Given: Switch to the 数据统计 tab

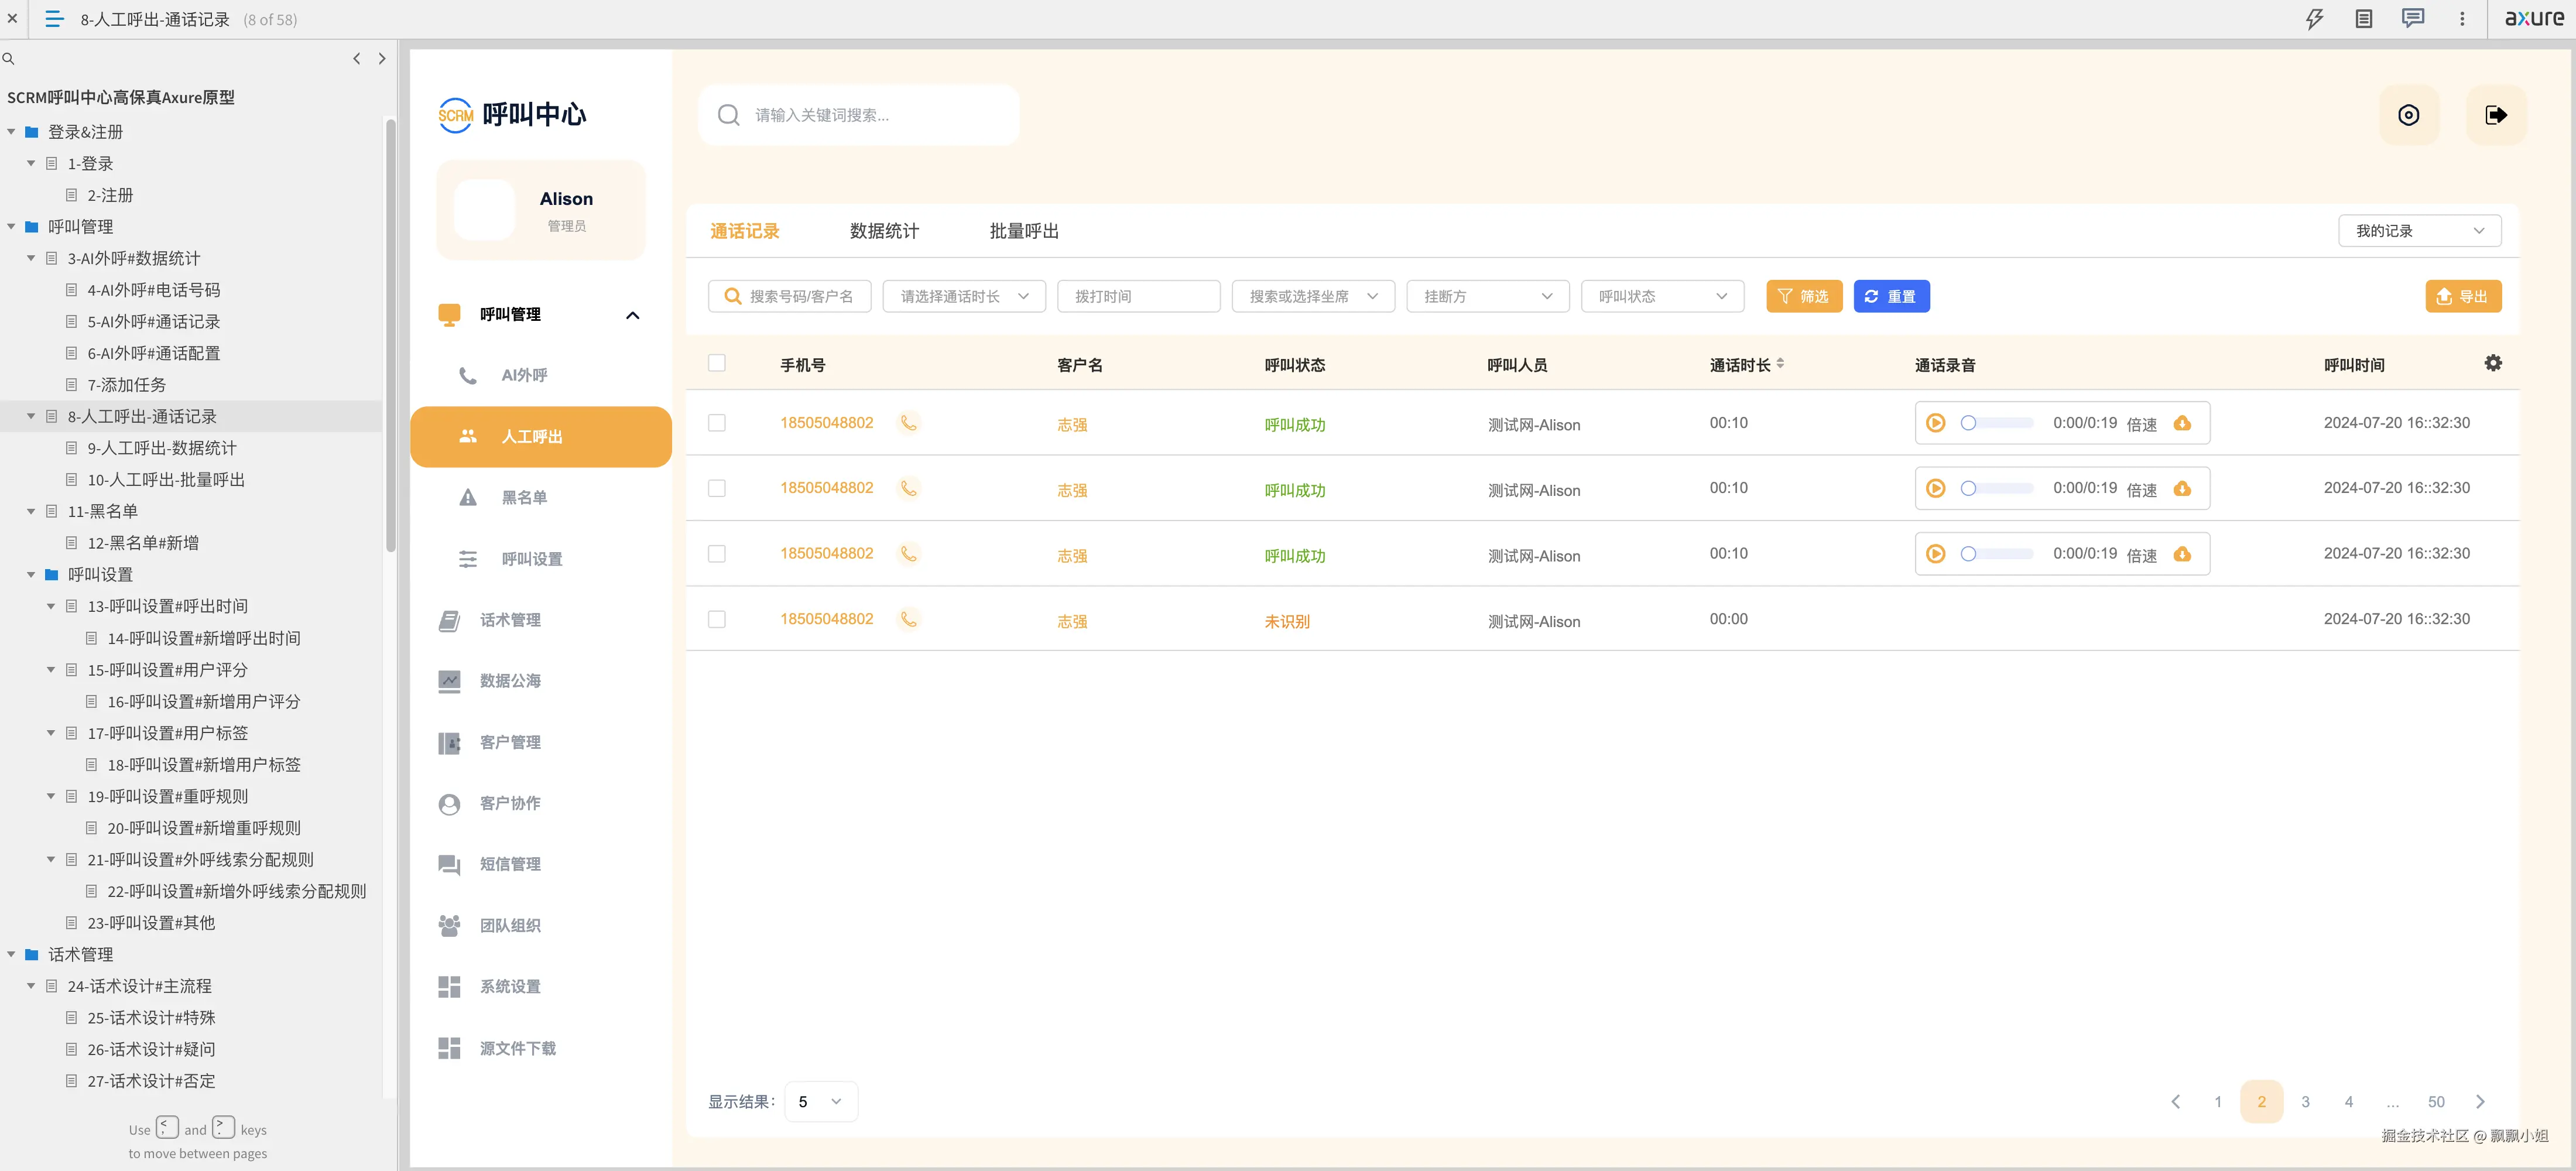Looking at the screenshot, I should [883, 231].
